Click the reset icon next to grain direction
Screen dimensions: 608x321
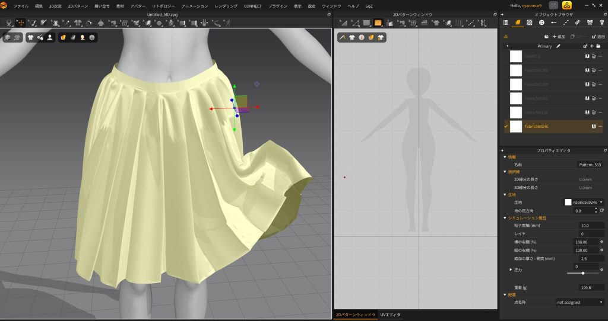601,210
